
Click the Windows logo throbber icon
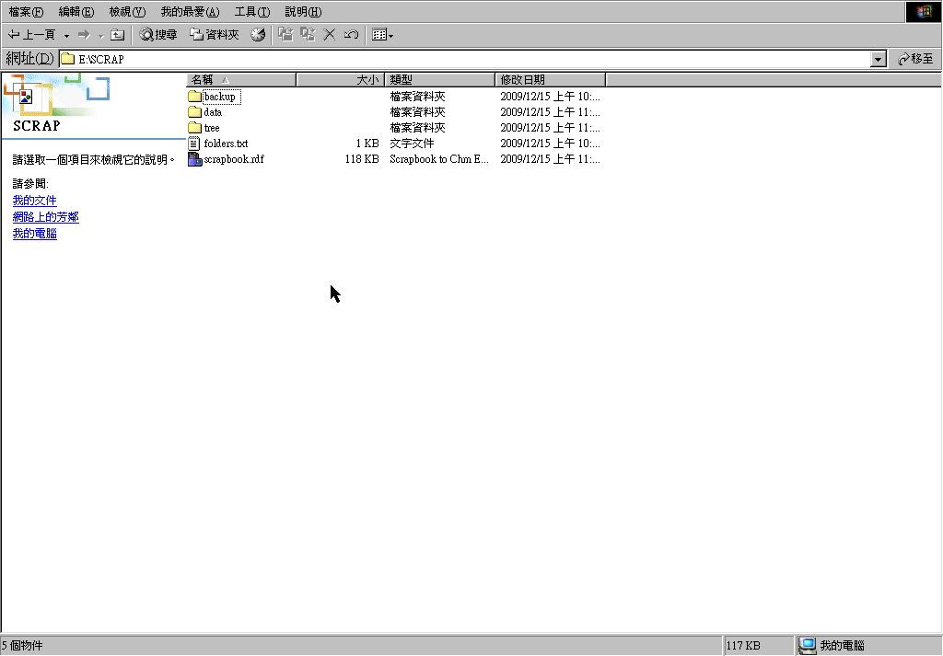[x=924, y=12]
